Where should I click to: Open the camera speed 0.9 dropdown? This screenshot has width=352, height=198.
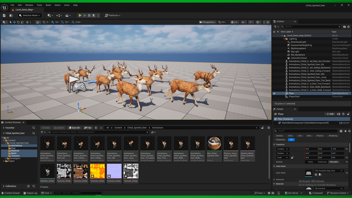[222, 22]
